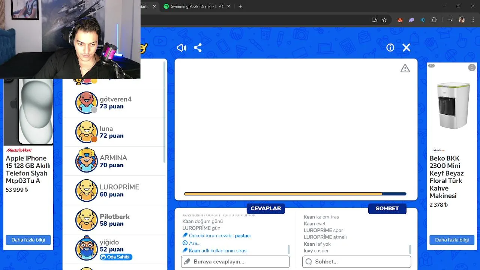Click the AD badge on the Beko advertisement
Image resolution: width=480 pixels, height=270 pixels.
pos(431,66)
